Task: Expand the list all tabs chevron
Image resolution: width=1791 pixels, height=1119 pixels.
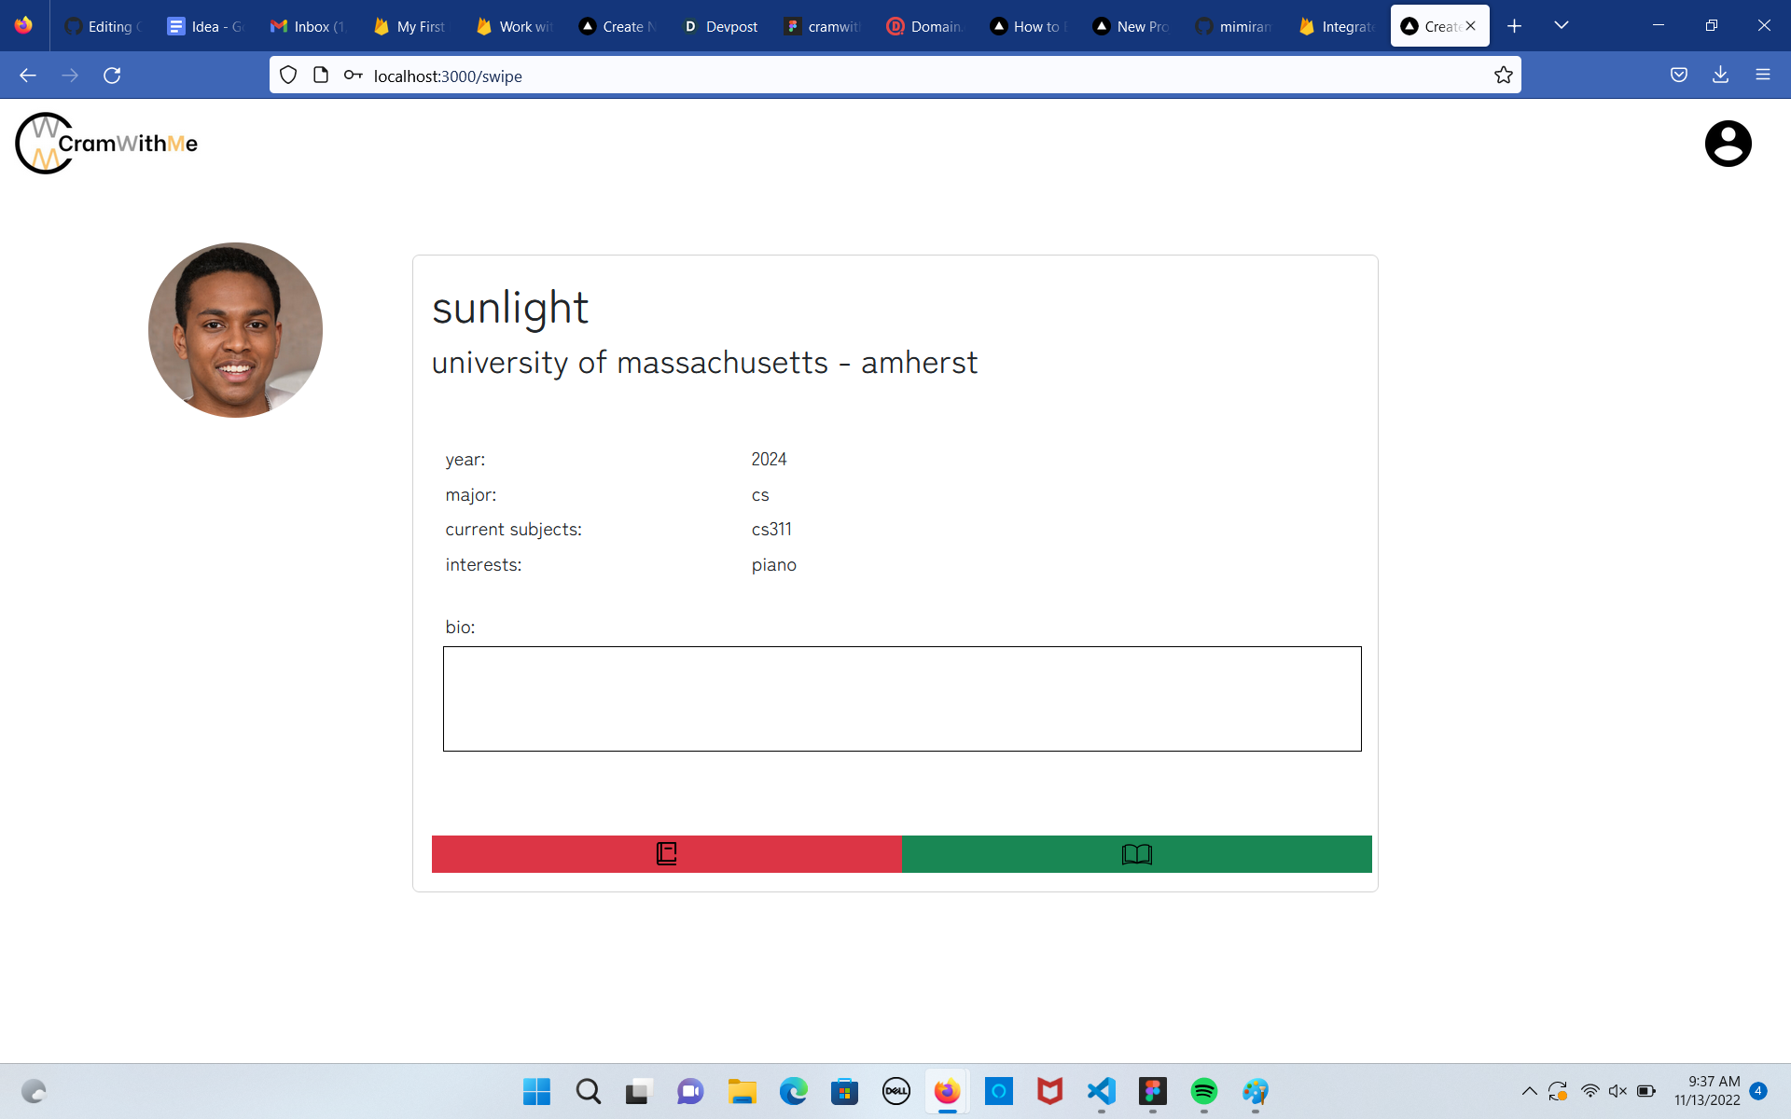Action: tap(1561, 26)
